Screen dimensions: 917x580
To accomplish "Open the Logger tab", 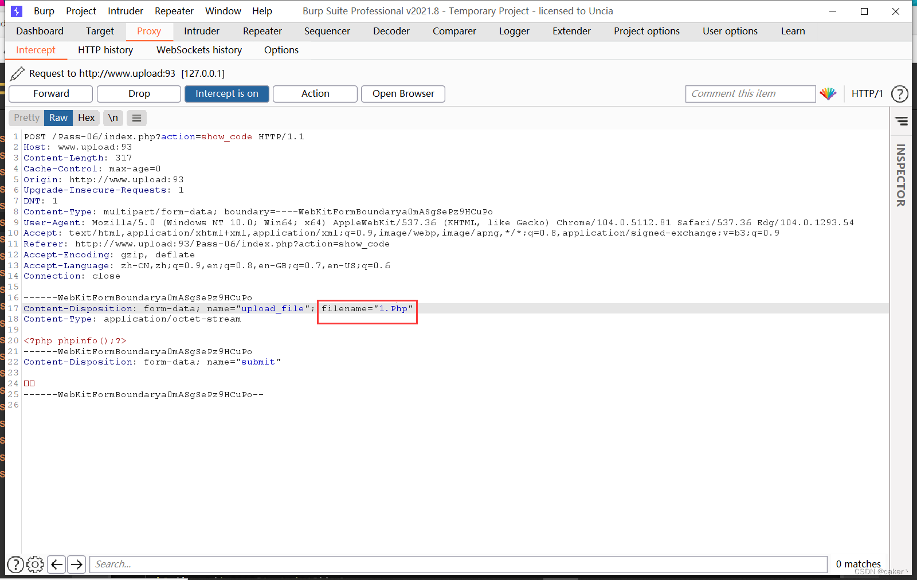I will pyautogui.click(x=514, y=32).
